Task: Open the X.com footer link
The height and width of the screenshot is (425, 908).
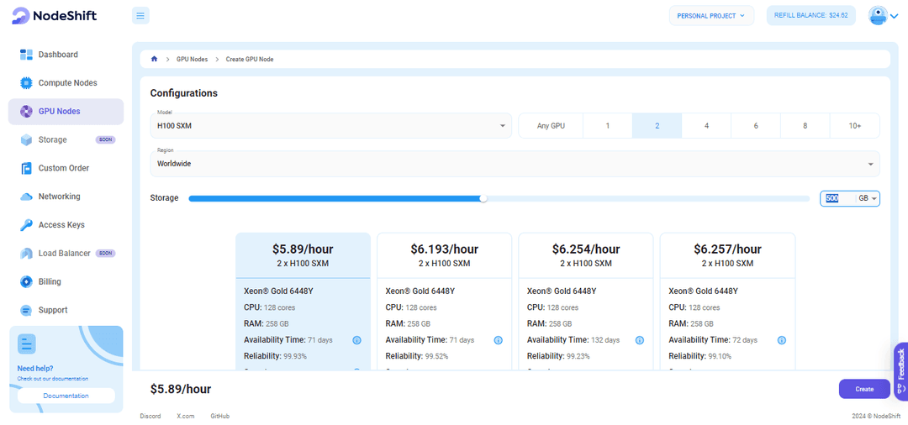Action: [x=185, y=416]
